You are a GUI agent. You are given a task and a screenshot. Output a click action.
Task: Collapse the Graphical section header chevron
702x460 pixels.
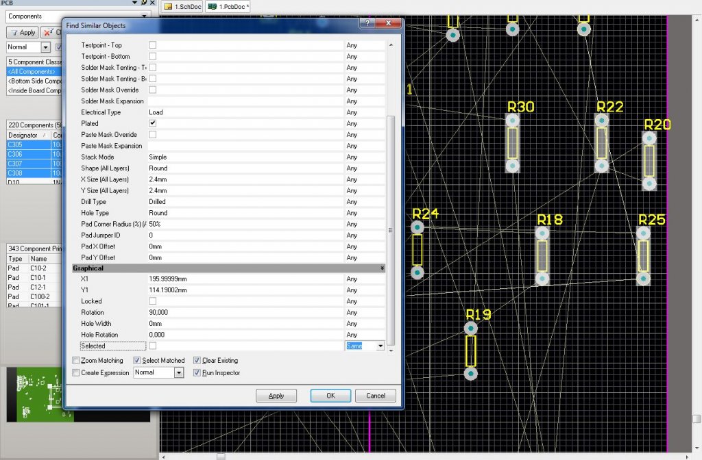(x=382, y=268)
